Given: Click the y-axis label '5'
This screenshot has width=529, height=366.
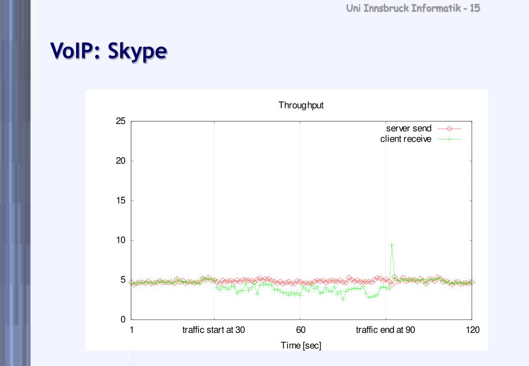Looking at the screenshot, I should [x=123, y=280].
